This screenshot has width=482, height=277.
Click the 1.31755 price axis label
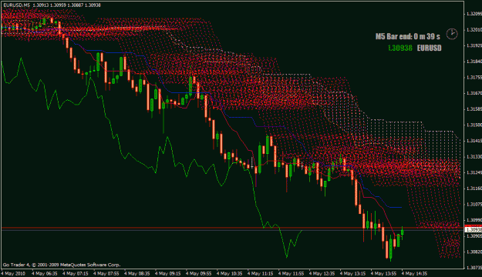point(474,77)
